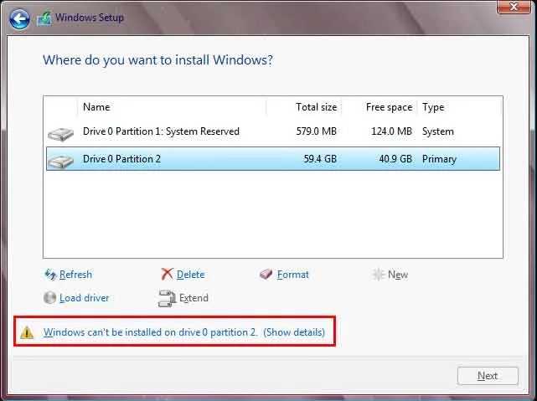Click the 579.0 MB total size cell
The width and height of the screenshot is (537, 401).
(x=316, y=131)
